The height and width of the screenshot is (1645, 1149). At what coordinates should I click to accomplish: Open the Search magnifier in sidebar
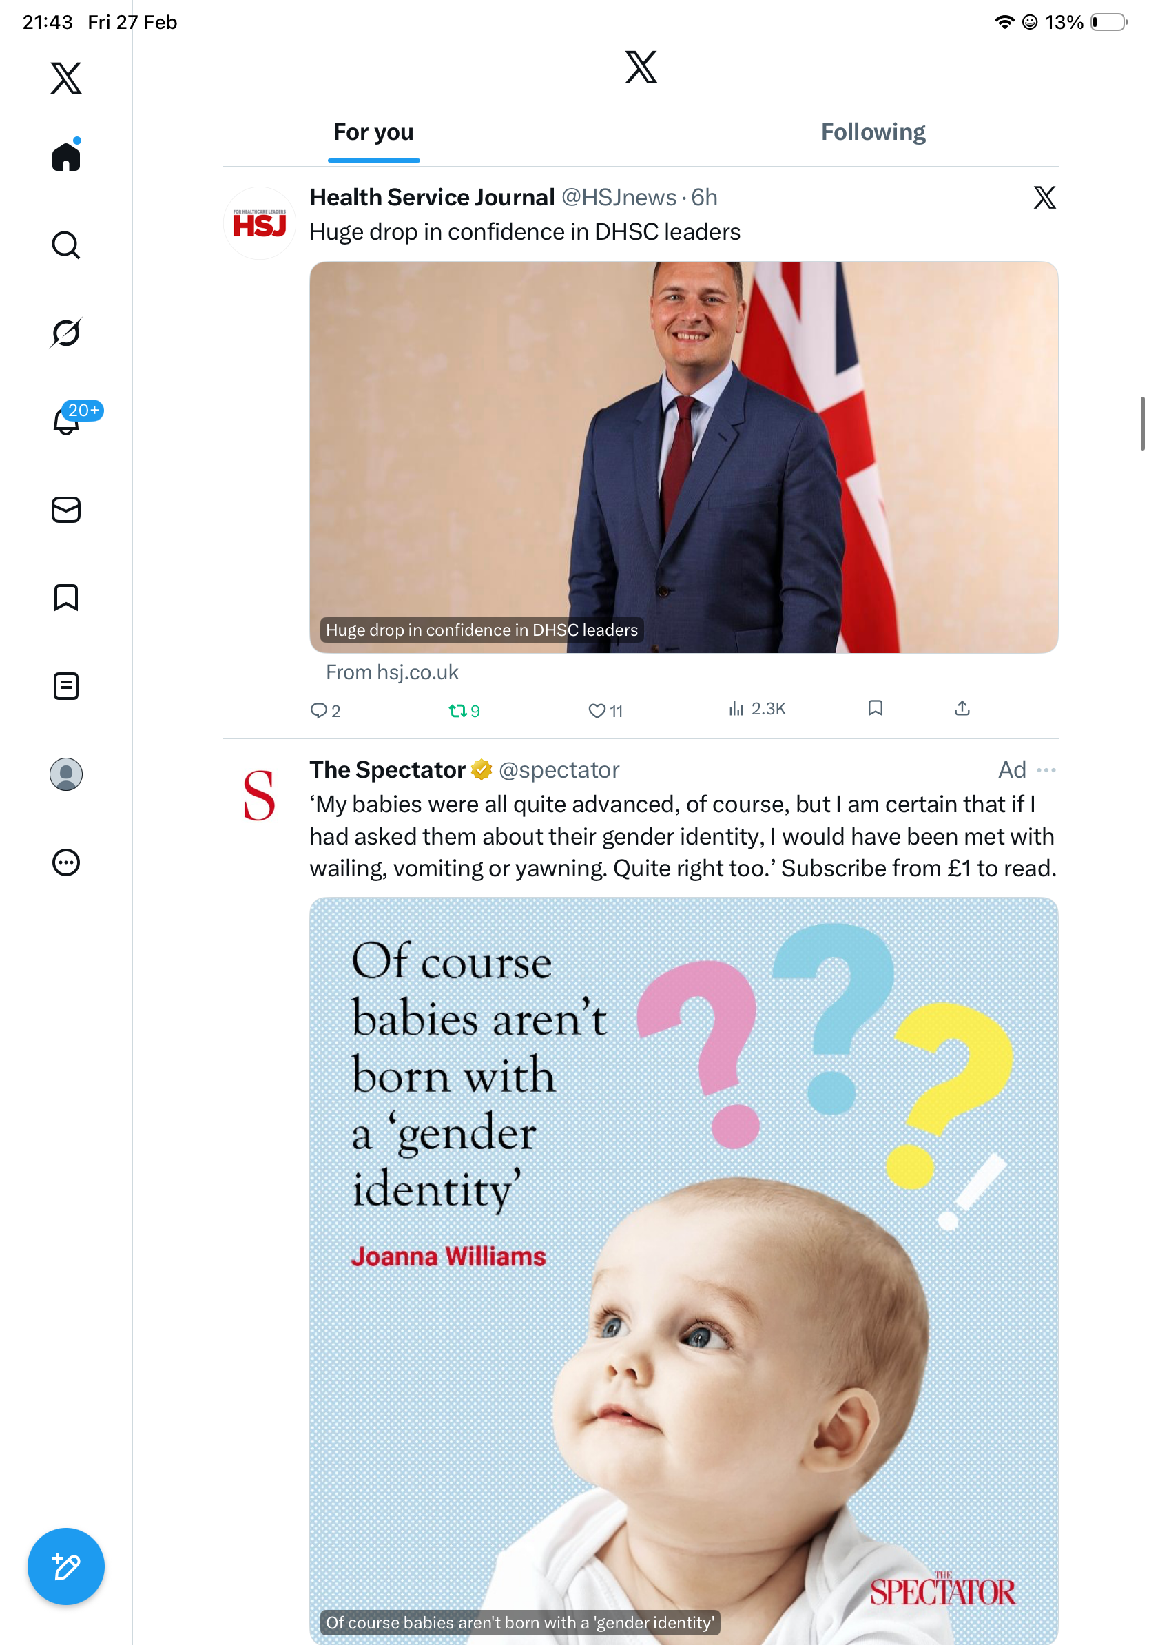pyautogui.click(x=66, y=245)
